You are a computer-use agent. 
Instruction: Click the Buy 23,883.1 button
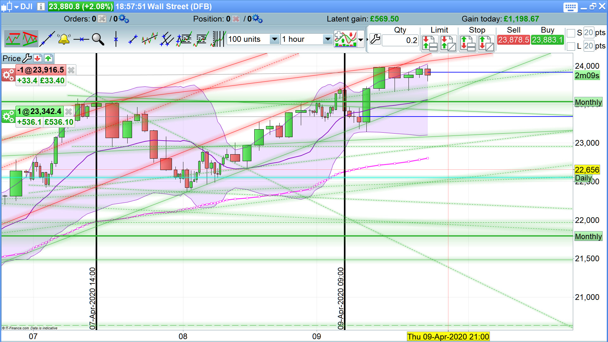click(x=547, y=40)
